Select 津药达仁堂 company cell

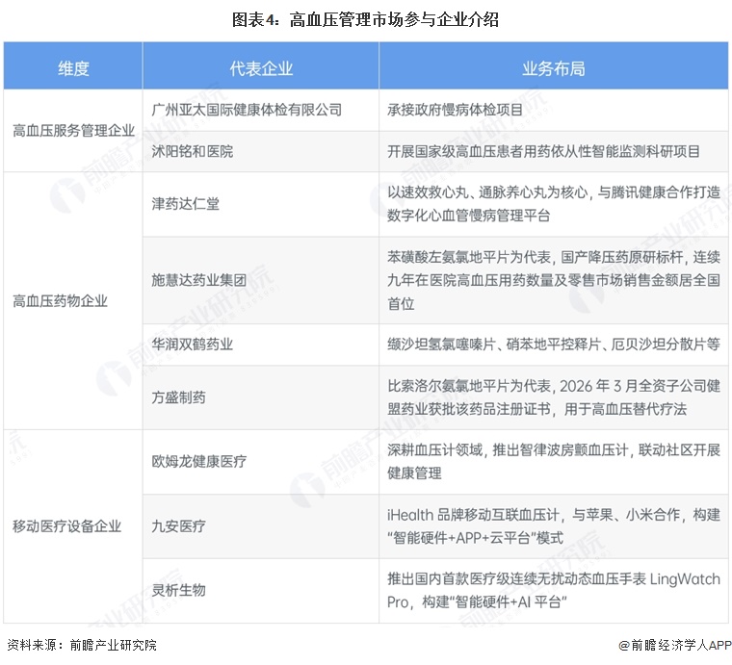[261, 204]
